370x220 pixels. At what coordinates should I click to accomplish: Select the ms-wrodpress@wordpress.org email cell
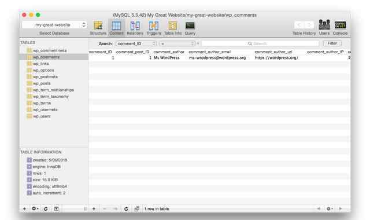click(x=217, y=58)
